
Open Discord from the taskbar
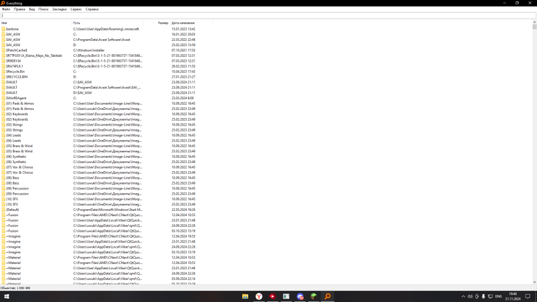click(300, 297)
